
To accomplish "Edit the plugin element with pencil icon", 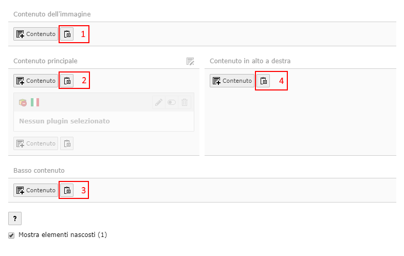I will 159,102.
